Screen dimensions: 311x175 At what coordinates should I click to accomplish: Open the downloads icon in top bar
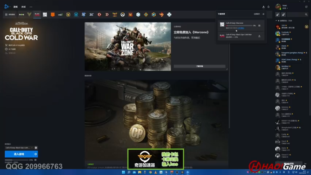pyautogui.click(x=264, y=7)
